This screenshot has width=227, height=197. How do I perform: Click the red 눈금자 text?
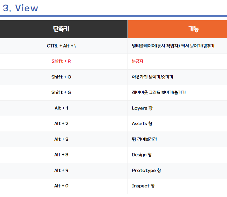click(138, 61)
